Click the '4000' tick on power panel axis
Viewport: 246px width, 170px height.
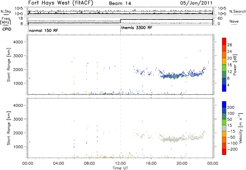click(18, 42)
